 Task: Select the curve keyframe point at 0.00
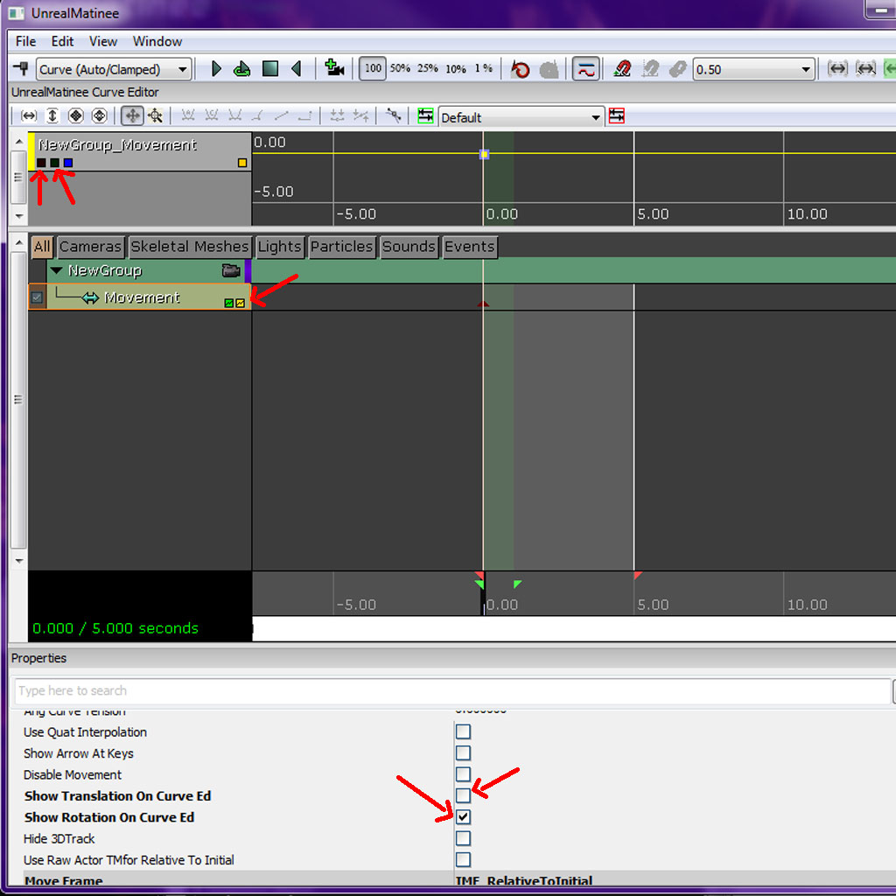[484, 154]
